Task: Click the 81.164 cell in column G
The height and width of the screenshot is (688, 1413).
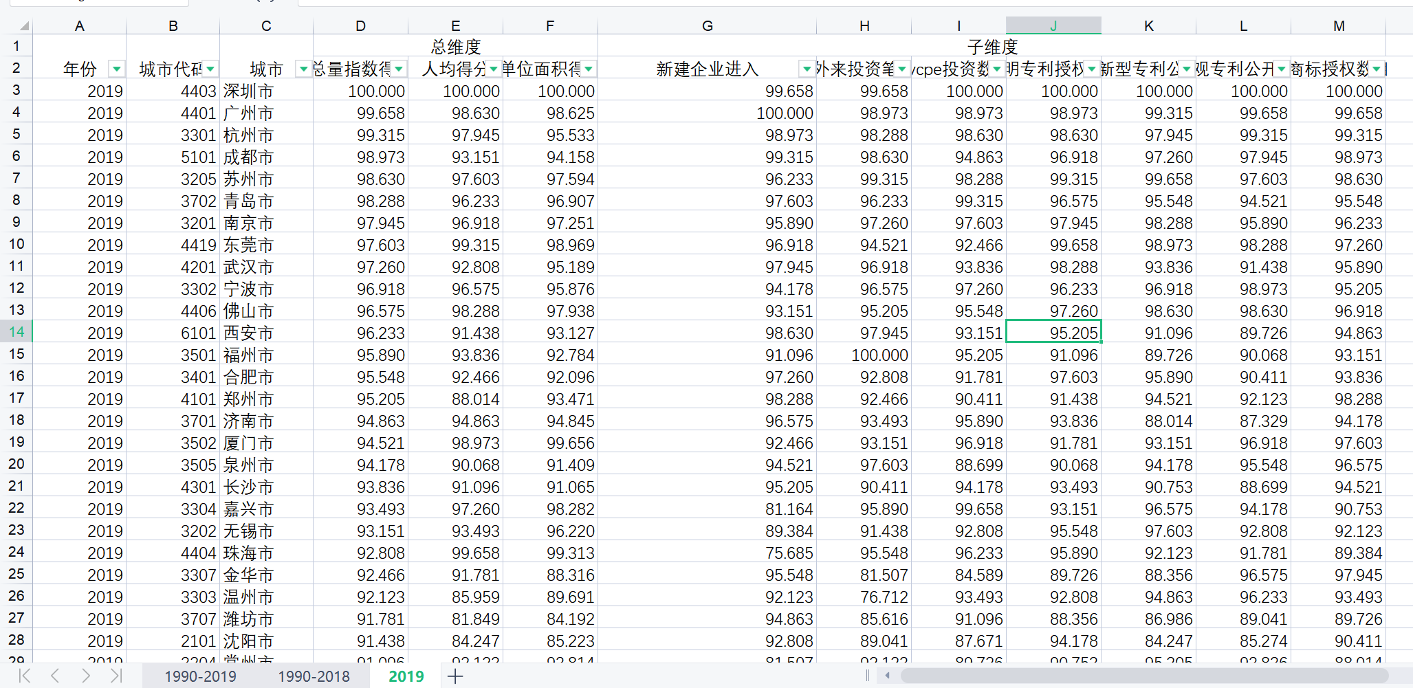Action: [708, 509]
